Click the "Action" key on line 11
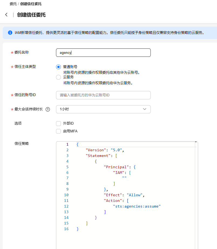The height and width of the screenshot is (249, 217). (x=113, y=201)
